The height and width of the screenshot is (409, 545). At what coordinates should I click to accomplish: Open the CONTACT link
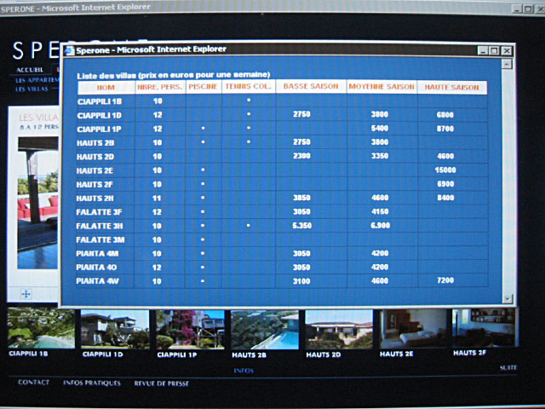(x=33, y=383)
